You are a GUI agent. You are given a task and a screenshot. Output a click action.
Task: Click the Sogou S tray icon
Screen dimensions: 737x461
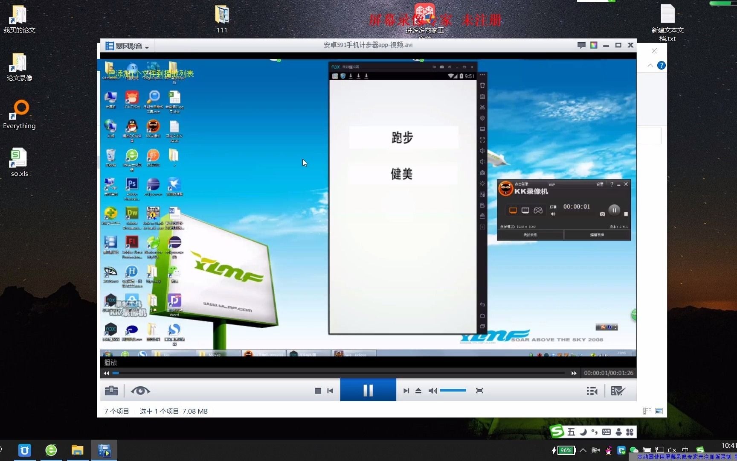(700, 450)
